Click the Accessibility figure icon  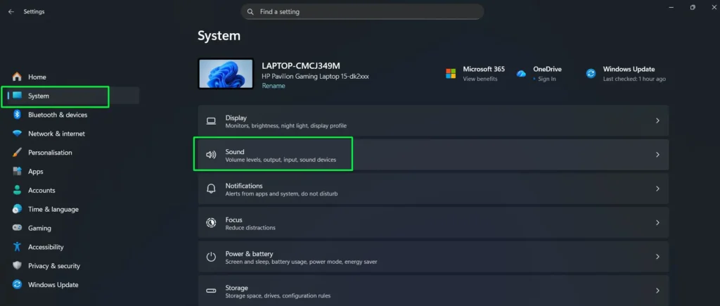click(17, 247)
